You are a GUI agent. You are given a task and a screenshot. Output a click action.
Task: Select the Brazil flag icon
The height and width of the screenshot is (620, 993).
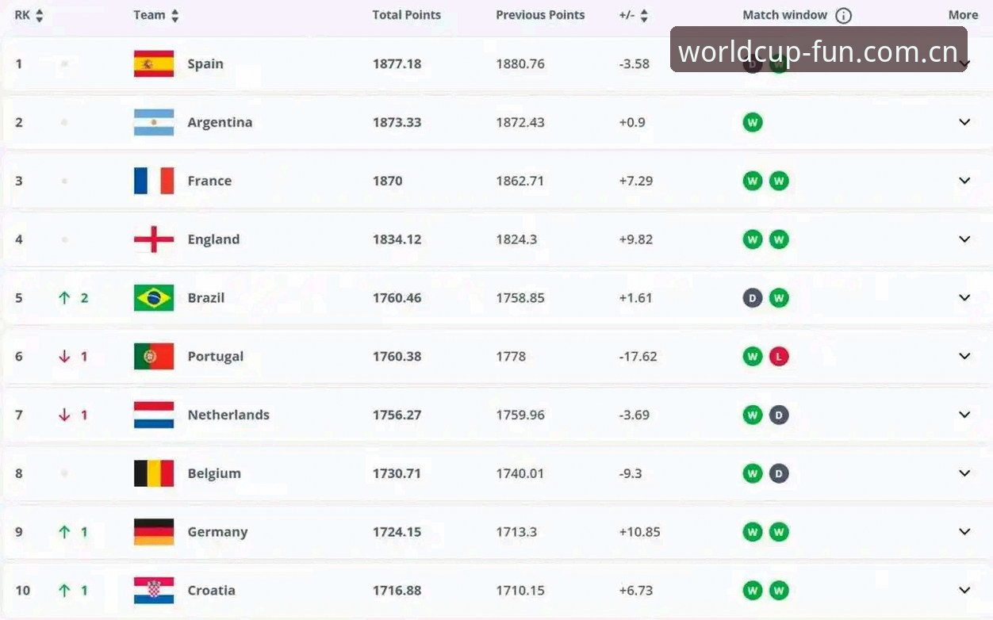(x=154, y=298)
